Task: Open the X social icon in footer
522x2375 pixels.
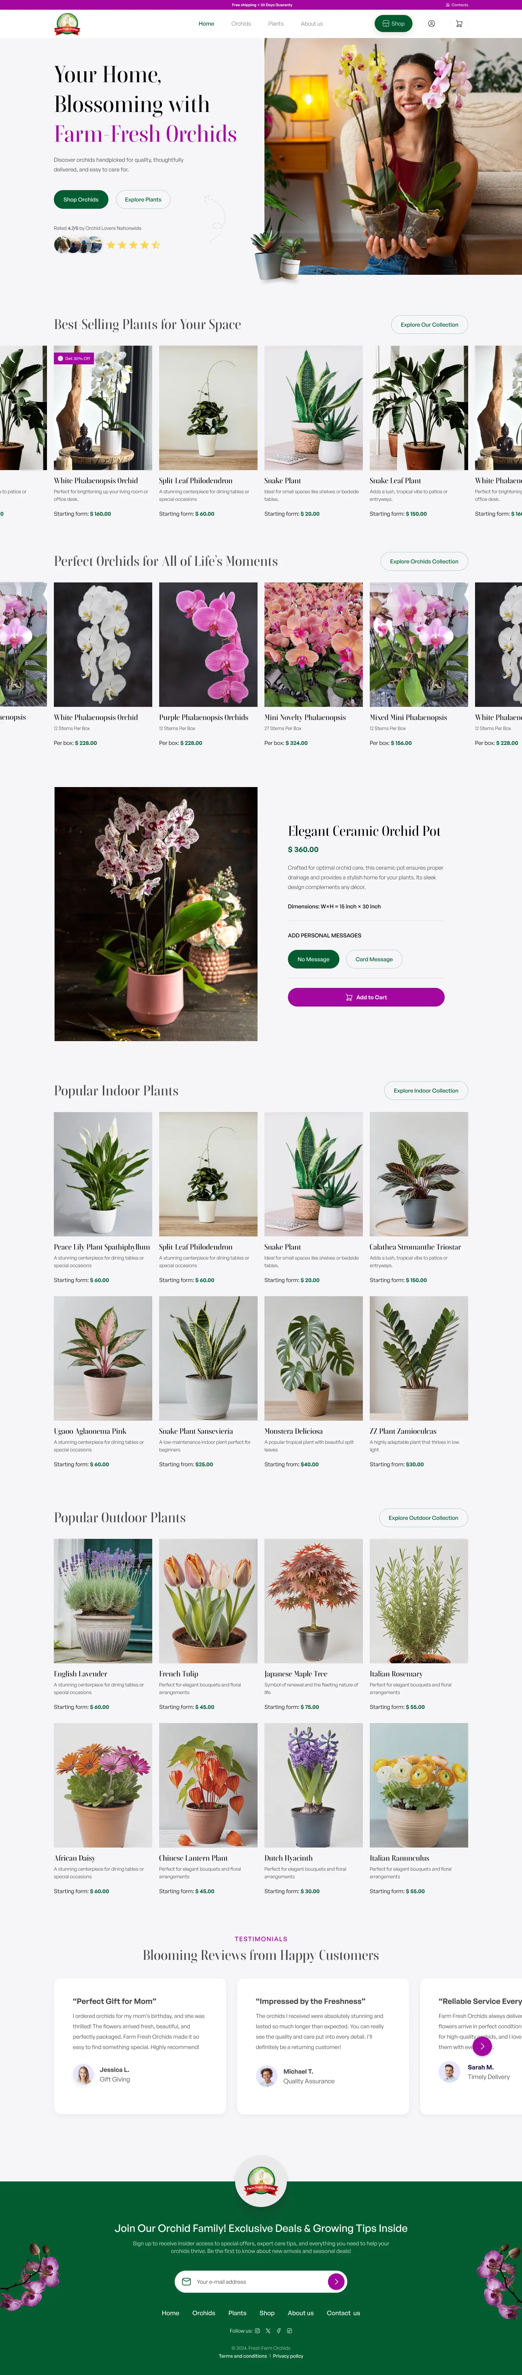Action: click(268, 2331)
